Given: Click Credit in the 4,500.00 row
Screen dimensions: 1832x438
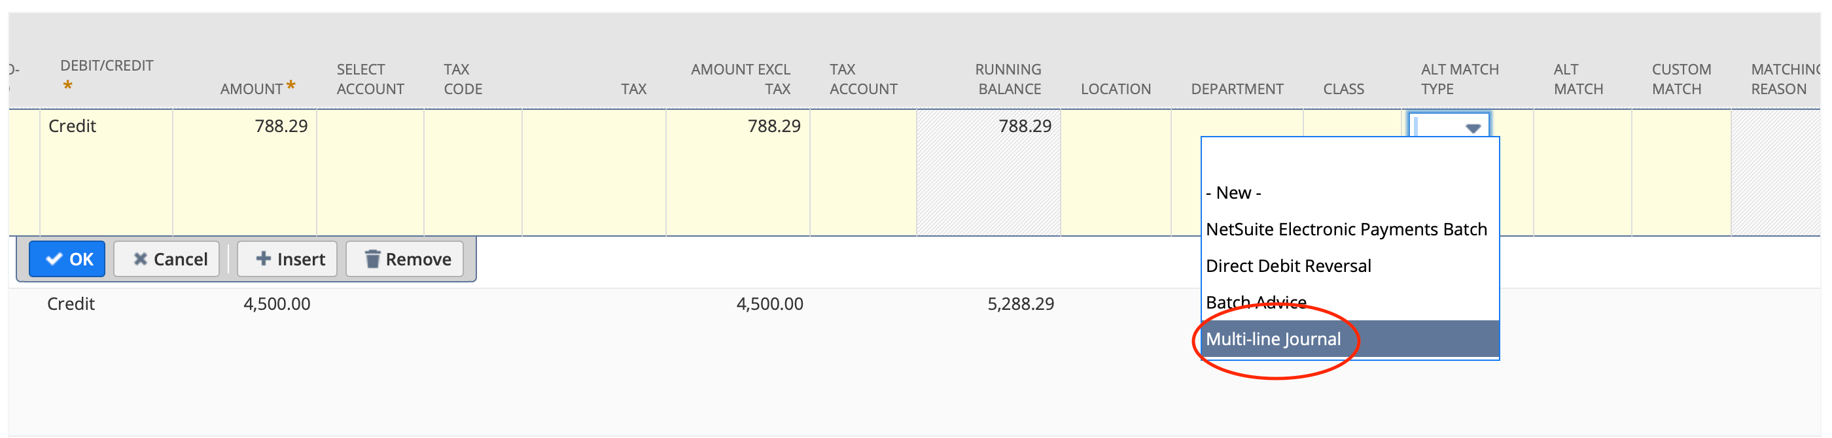Looking at the screenshot, I should coord(71,303).
